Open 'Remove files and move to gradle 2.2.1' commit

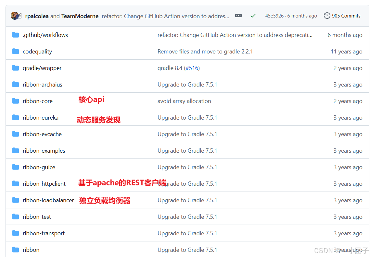click(x=205, y=52)
